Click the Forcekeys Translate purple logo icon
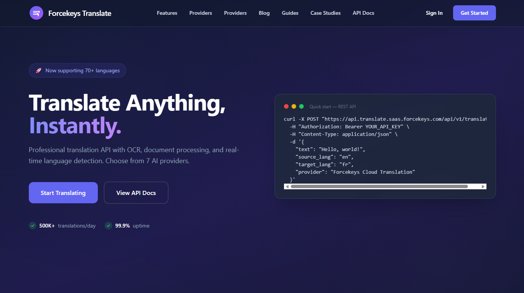Viewport: 524px width, 293px height. click(x=36, y=13)
